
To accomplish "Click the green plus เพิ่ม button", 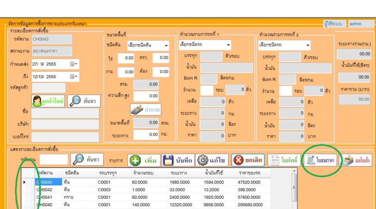I will (144, 161).
